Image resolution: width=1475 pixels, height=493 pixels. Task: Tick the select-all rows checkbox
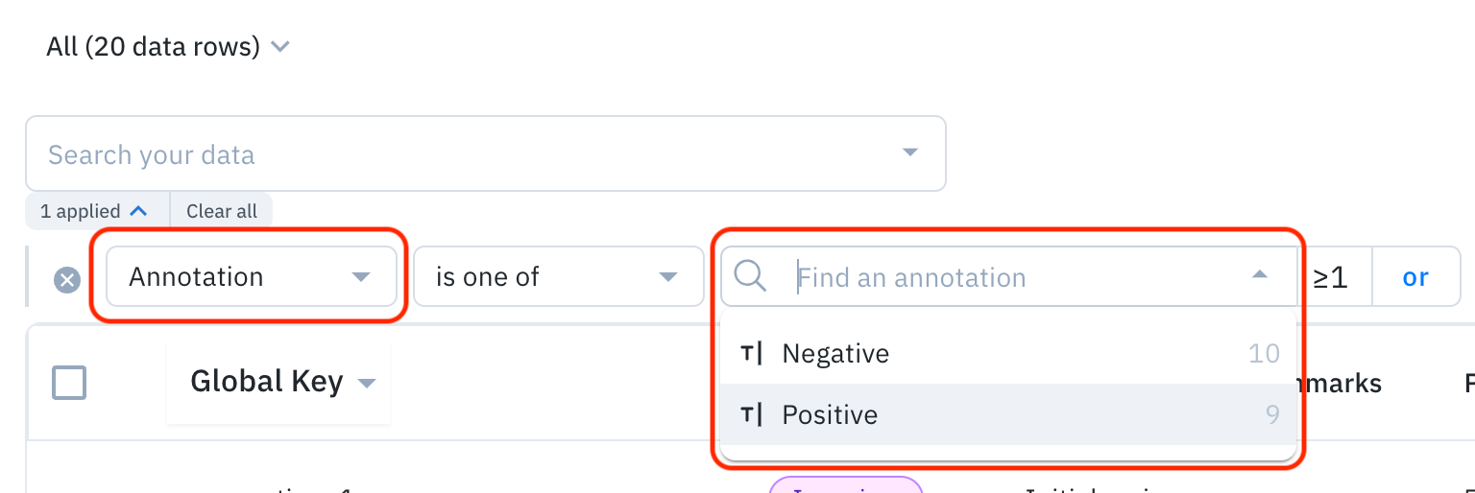[x=69, y=383]
